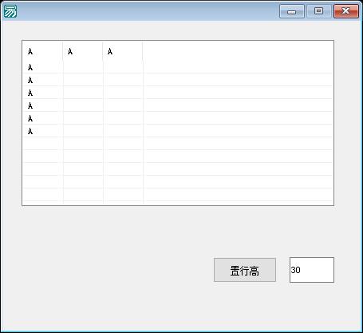Select the first column header A
This screenshot has width=363, height=333.
[x=42, y=51]
